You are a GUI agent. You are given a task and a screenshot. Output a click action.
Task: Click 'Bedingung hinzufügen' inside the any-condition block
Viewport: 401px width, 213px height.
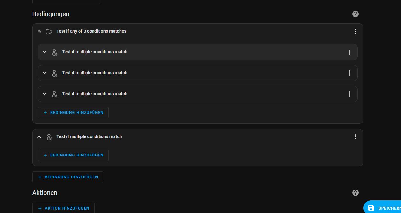73,113
